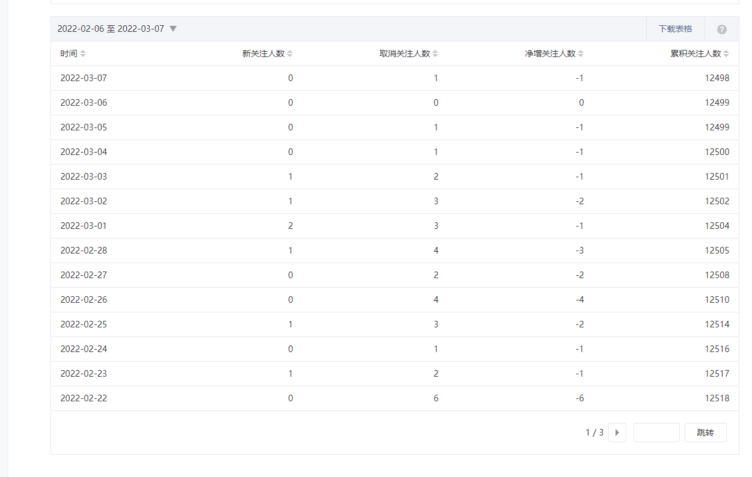Viewport: 752px width, 477px height.
Task: Toggle sort arrows beside 累积关注人数
Action: 726,53
